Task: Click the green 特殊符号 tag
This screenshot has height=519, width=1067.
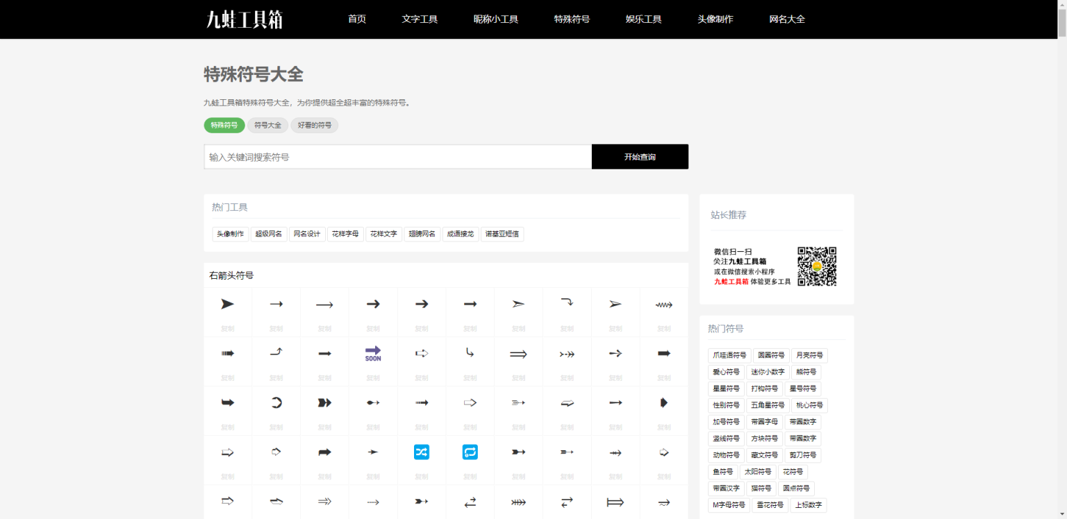Action: (x=224, y=125)
